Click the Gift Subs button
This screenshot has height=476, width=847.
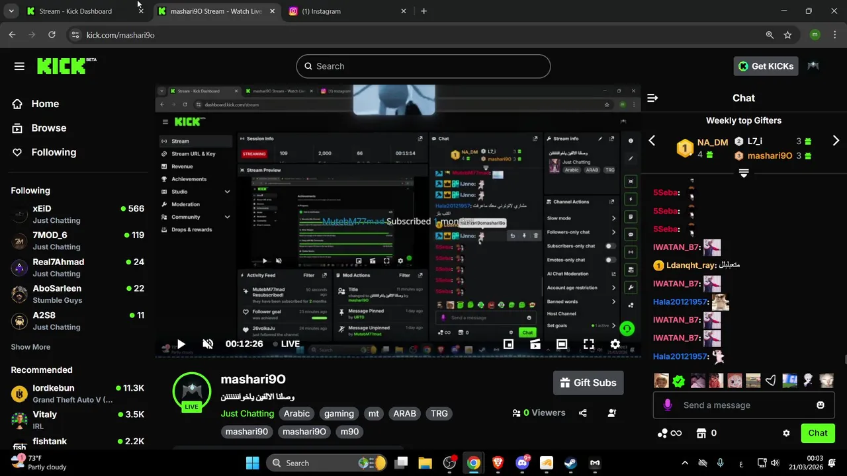(588, 383)
